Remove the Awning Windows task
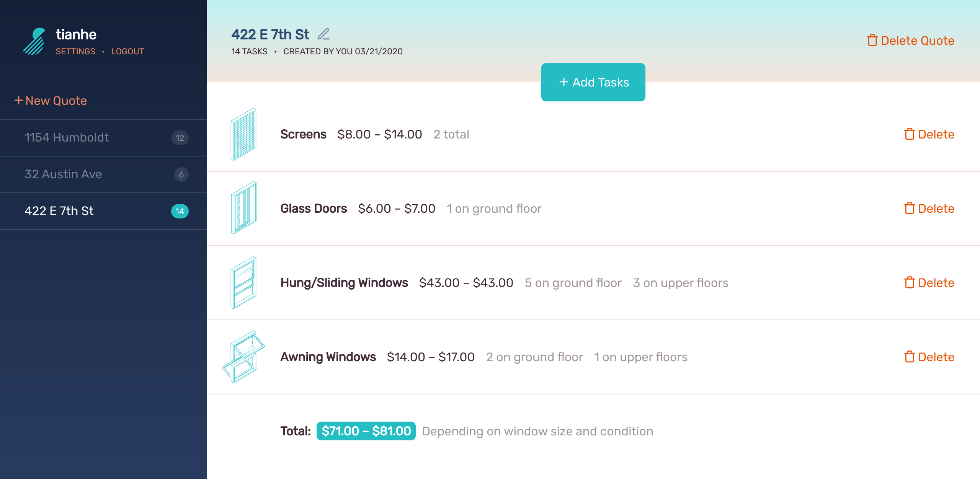 click(x=929, y=357)
